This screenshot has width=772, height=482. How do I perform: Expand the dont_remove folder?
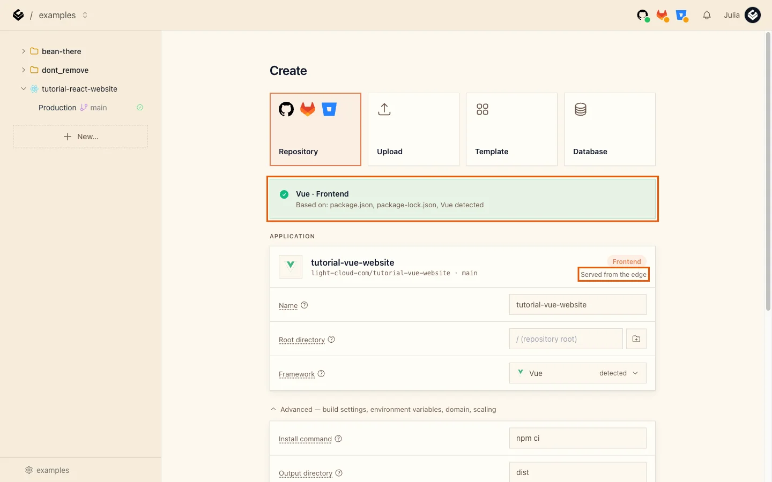tap(23, 70)
